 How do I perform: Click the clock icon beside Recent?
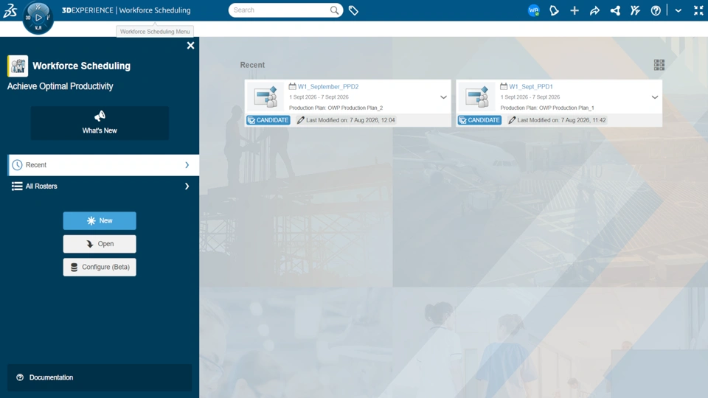pos(17,165)
